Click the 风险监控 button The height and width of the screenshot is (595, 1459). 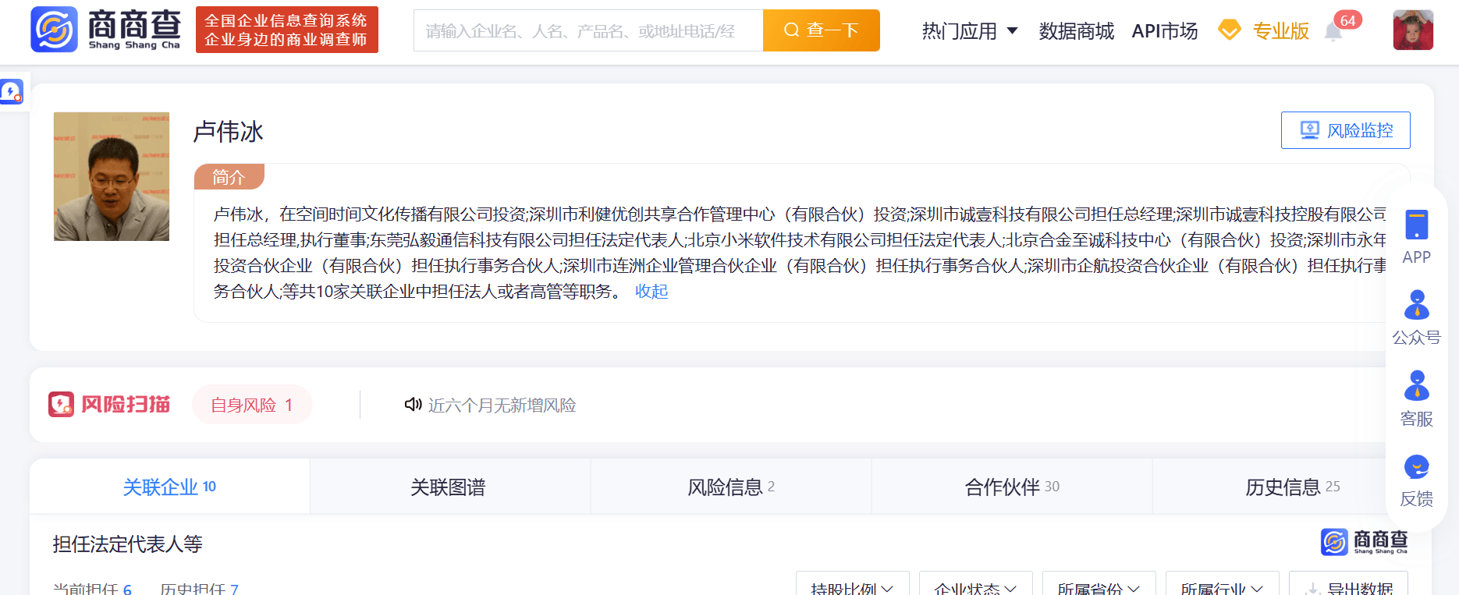1346,130
